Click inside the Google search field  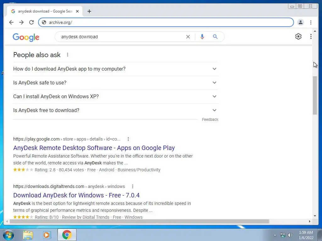click(121, 37)
